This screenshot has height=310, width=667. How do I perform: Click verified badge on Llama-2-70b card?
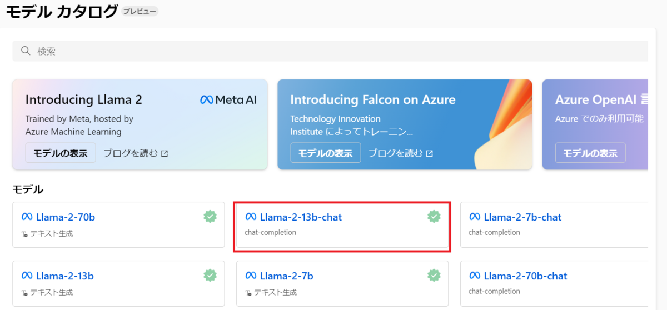point(210,217)
